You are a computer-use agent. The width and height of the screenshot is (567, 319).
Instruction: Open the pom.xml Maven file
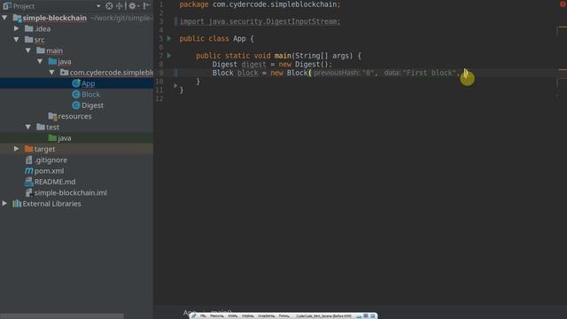click(x=49, y=171)
